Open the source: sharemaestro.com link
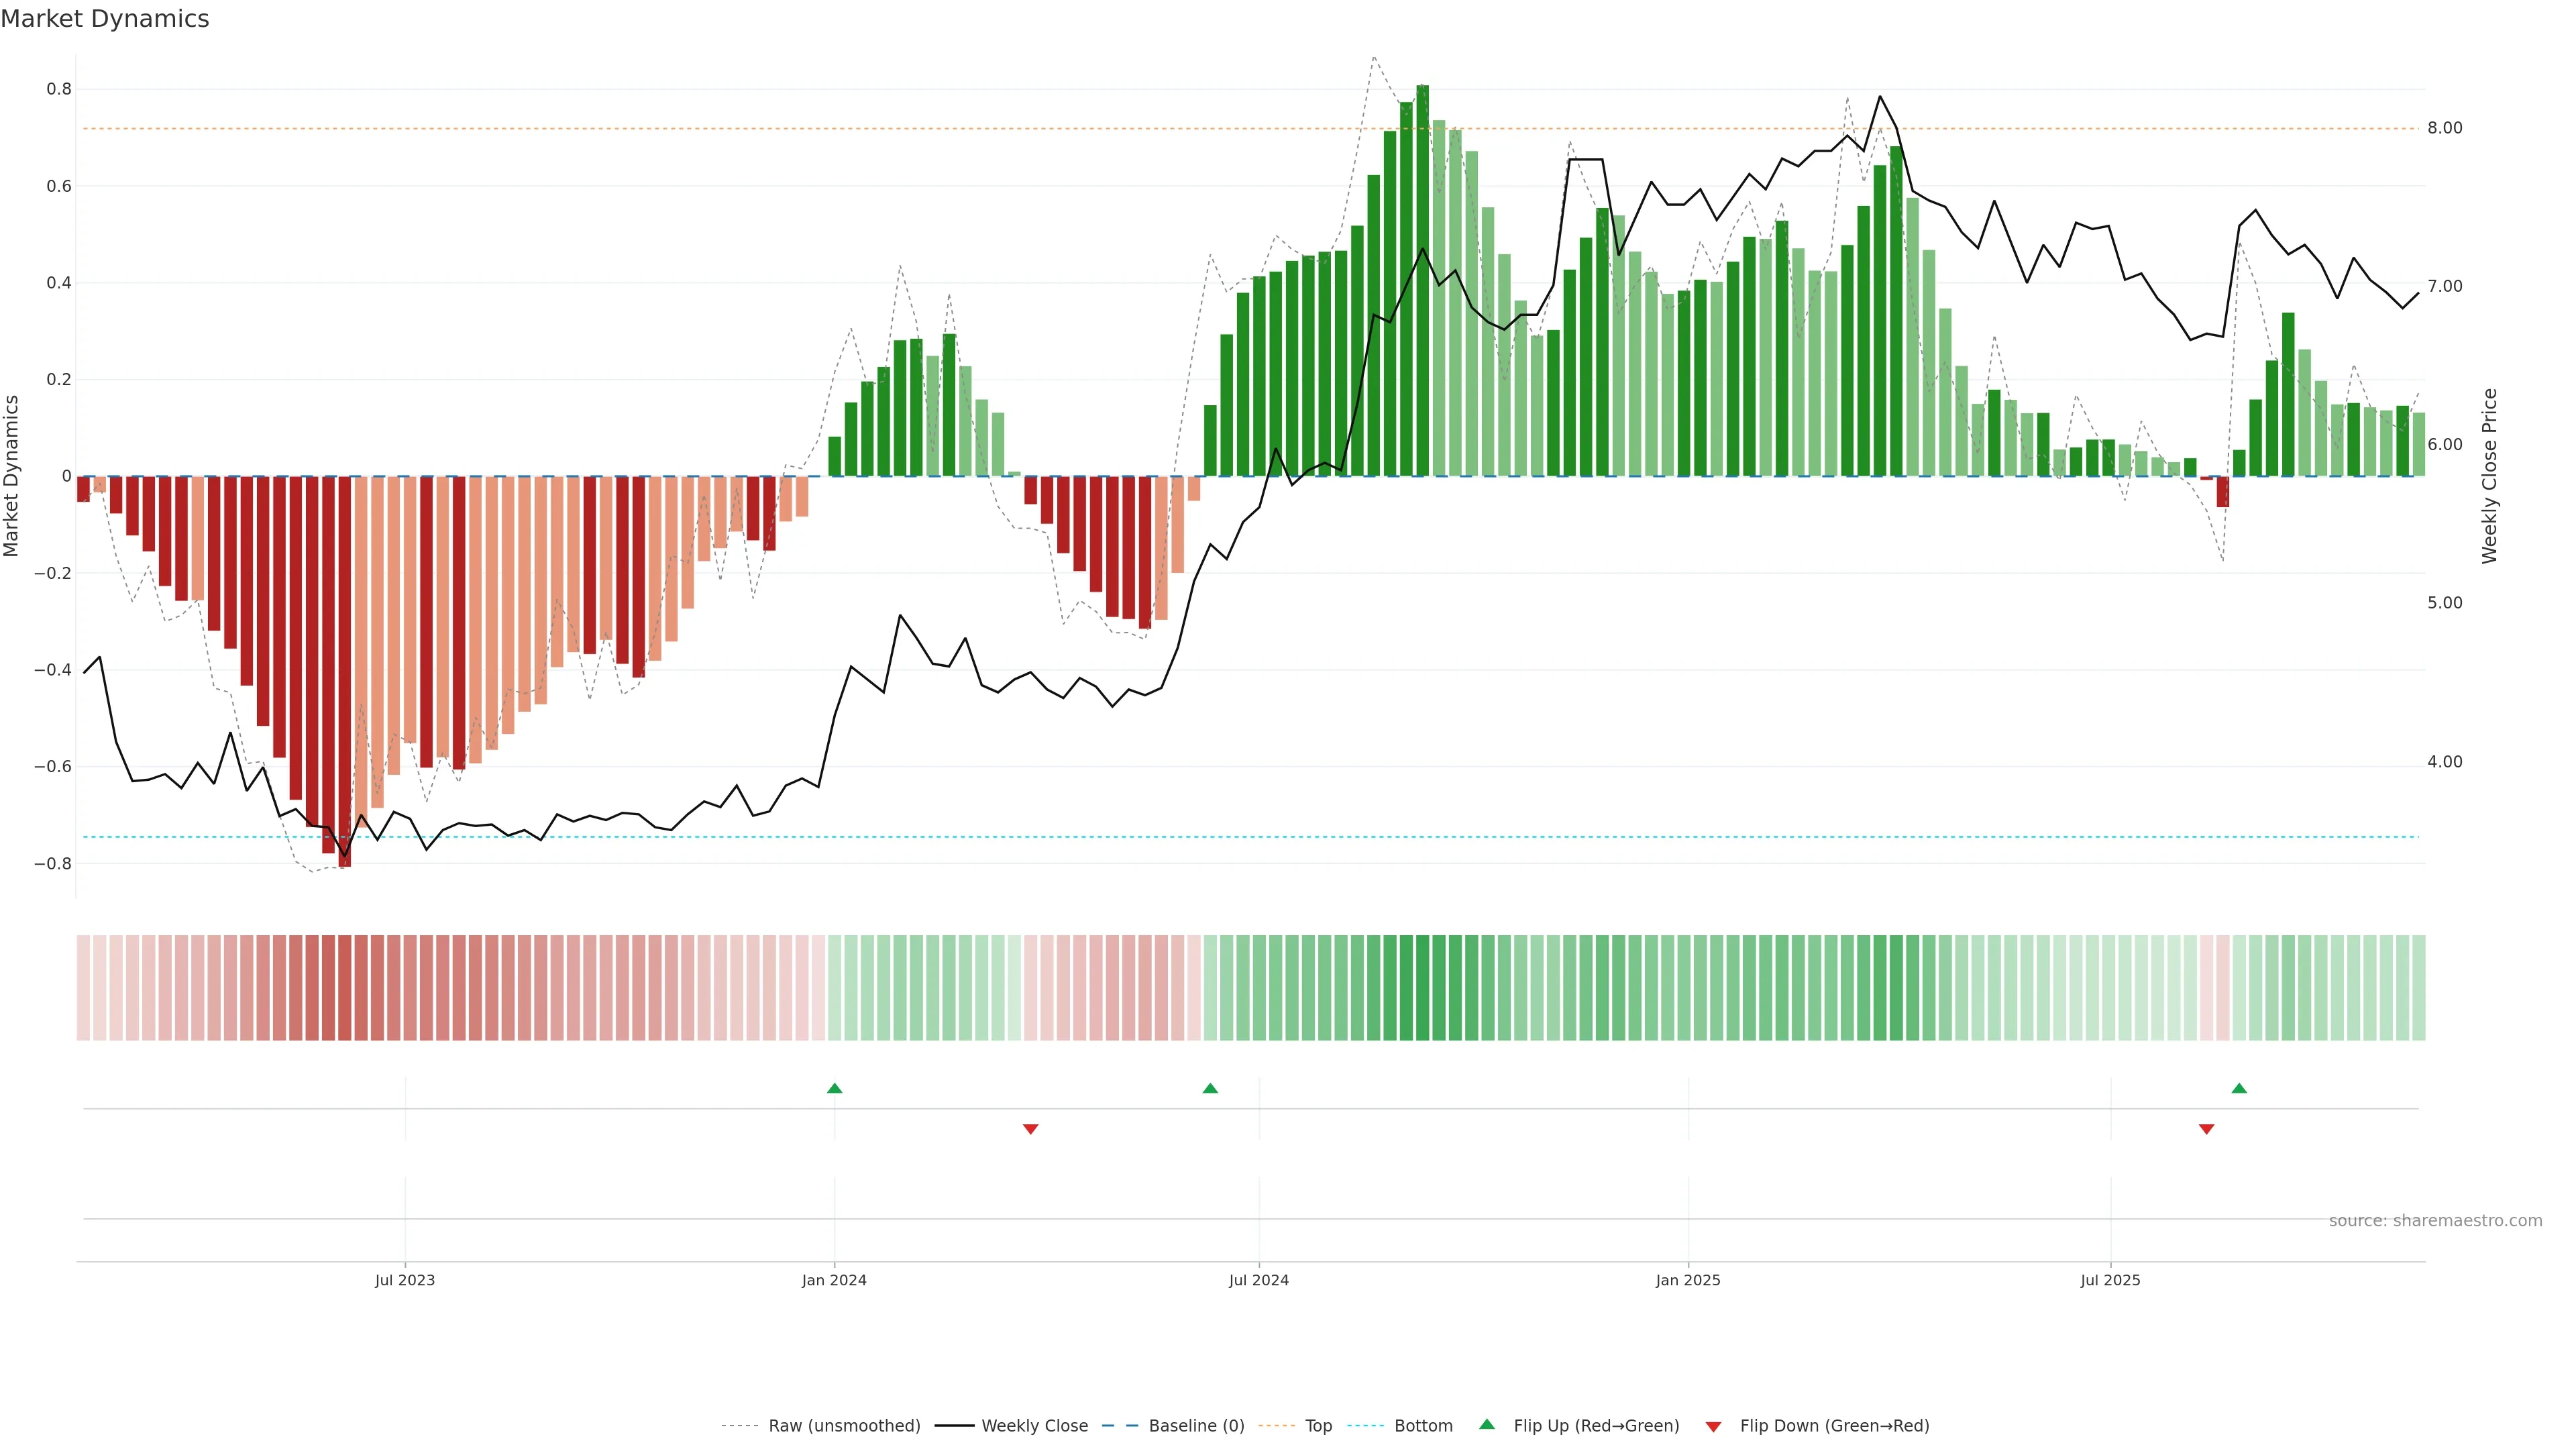 [x=2435, y=1221]
